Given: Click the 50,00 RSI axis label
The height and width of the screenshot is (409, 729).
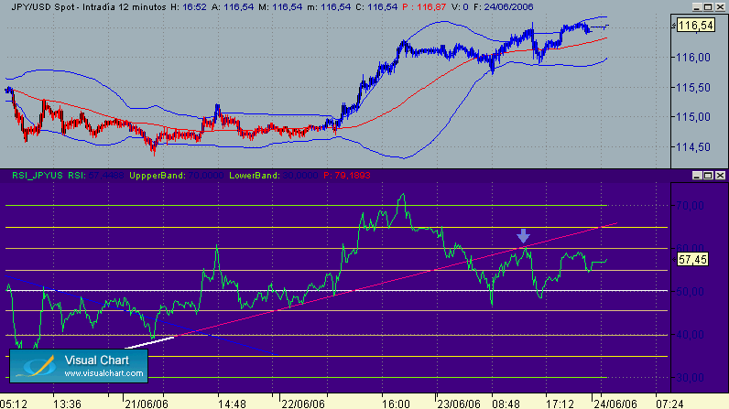Looking at the screenshot, I should tap(691, 292).
